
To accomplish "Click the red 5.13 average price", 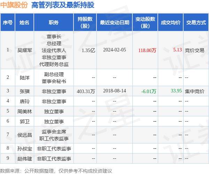I will (177, 50).
